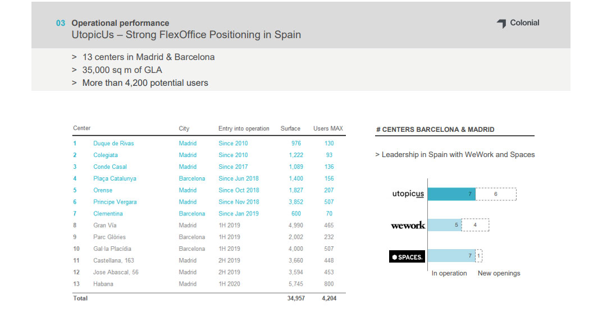Select the light blue wework bar showing 5
The height and width of the screenshot is (317, 607).
[x=445, y=226]
